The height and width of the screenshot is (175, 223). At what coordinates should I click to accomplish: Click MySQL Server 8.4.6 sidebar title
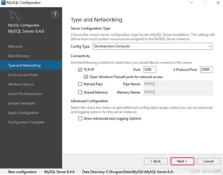click(x=26, y=31)
